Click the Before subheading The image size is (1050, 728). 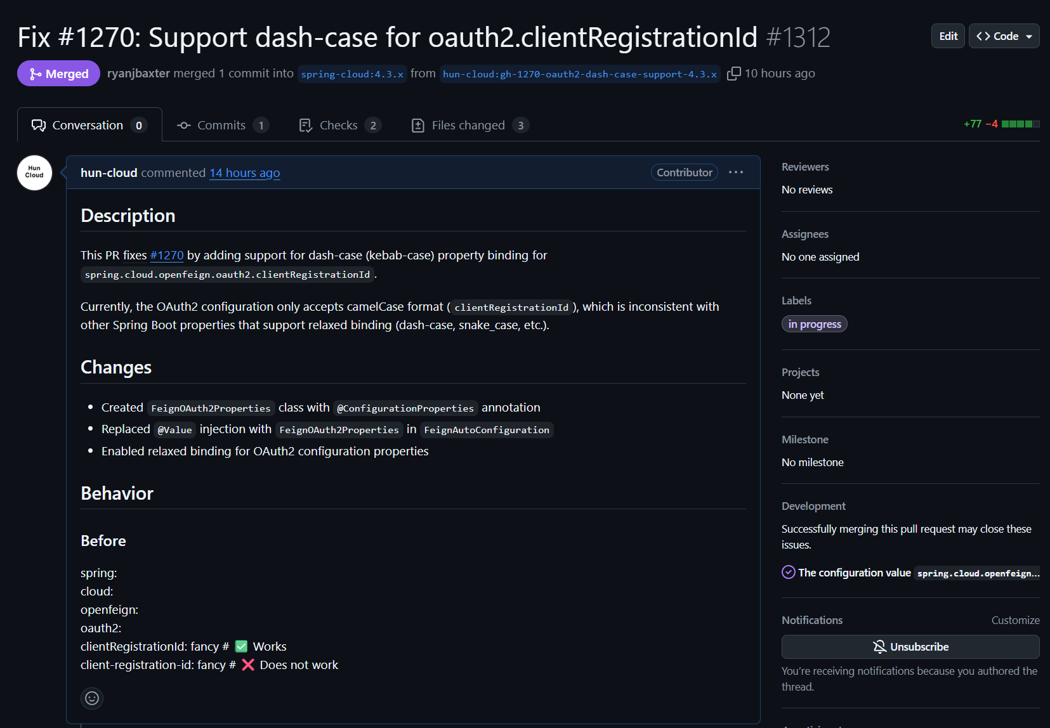coord(103,541)
